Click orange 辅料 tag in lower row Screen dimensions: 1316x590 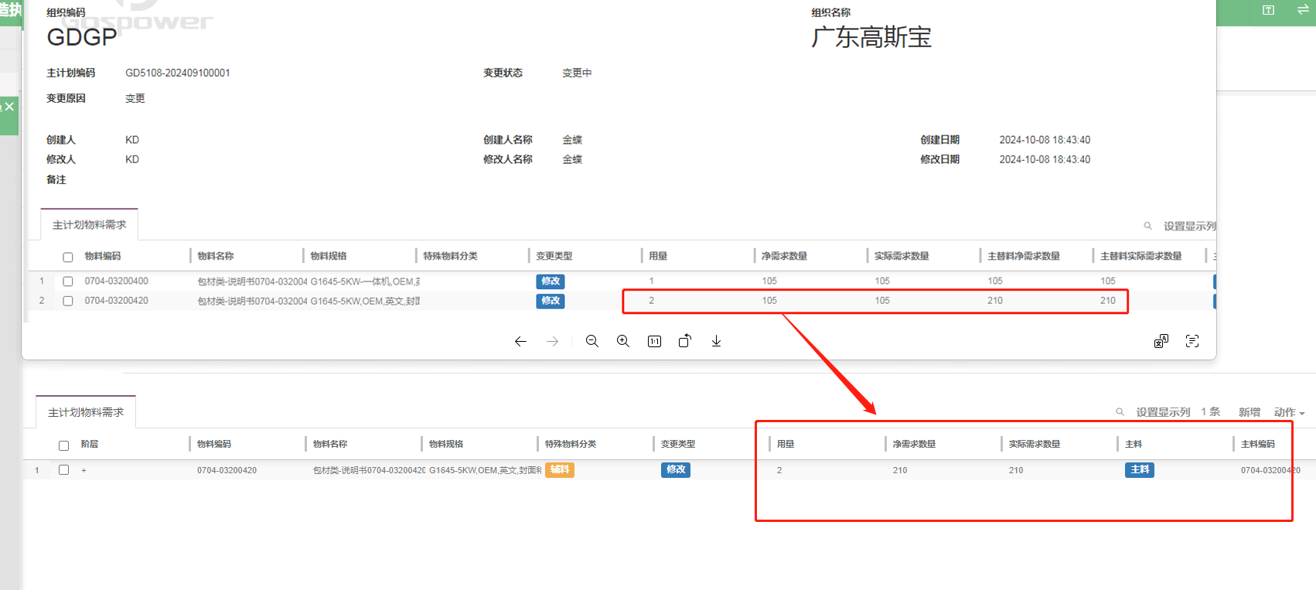pyautogui.click(x=560, y=469)
